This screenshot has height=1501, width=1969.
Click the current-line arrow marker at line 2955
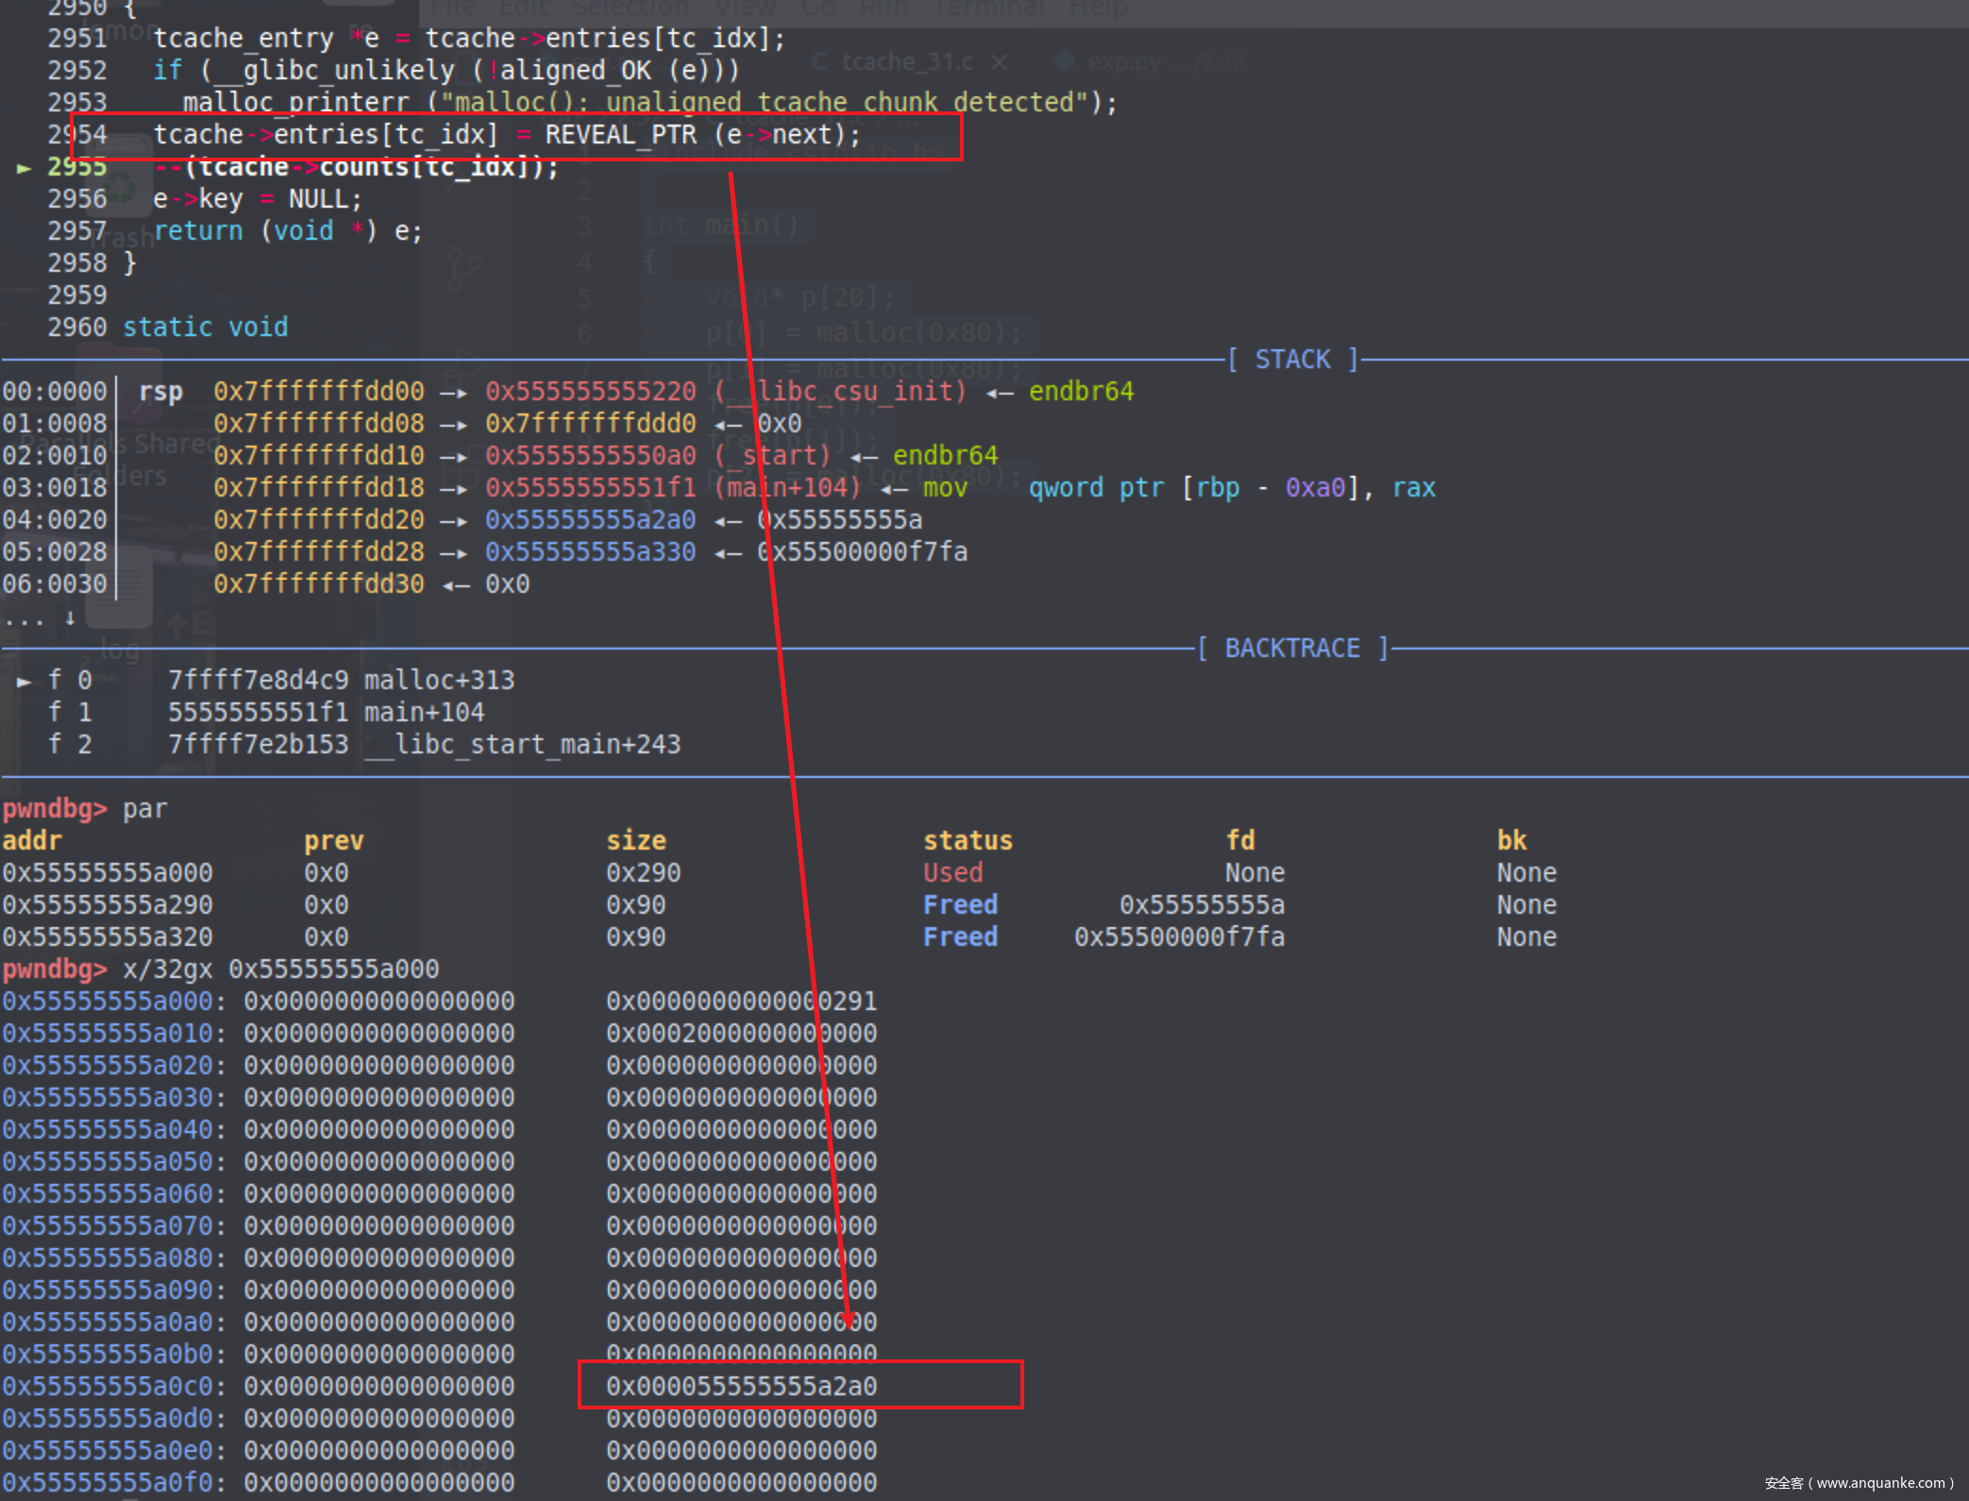click(x=25, y=168)
